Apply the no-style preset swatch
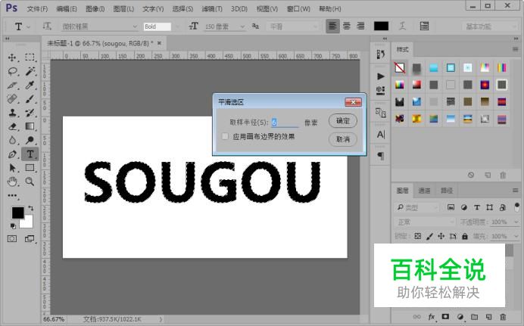The height and width of the screenshot is (326, 524). tap(399, 68)
